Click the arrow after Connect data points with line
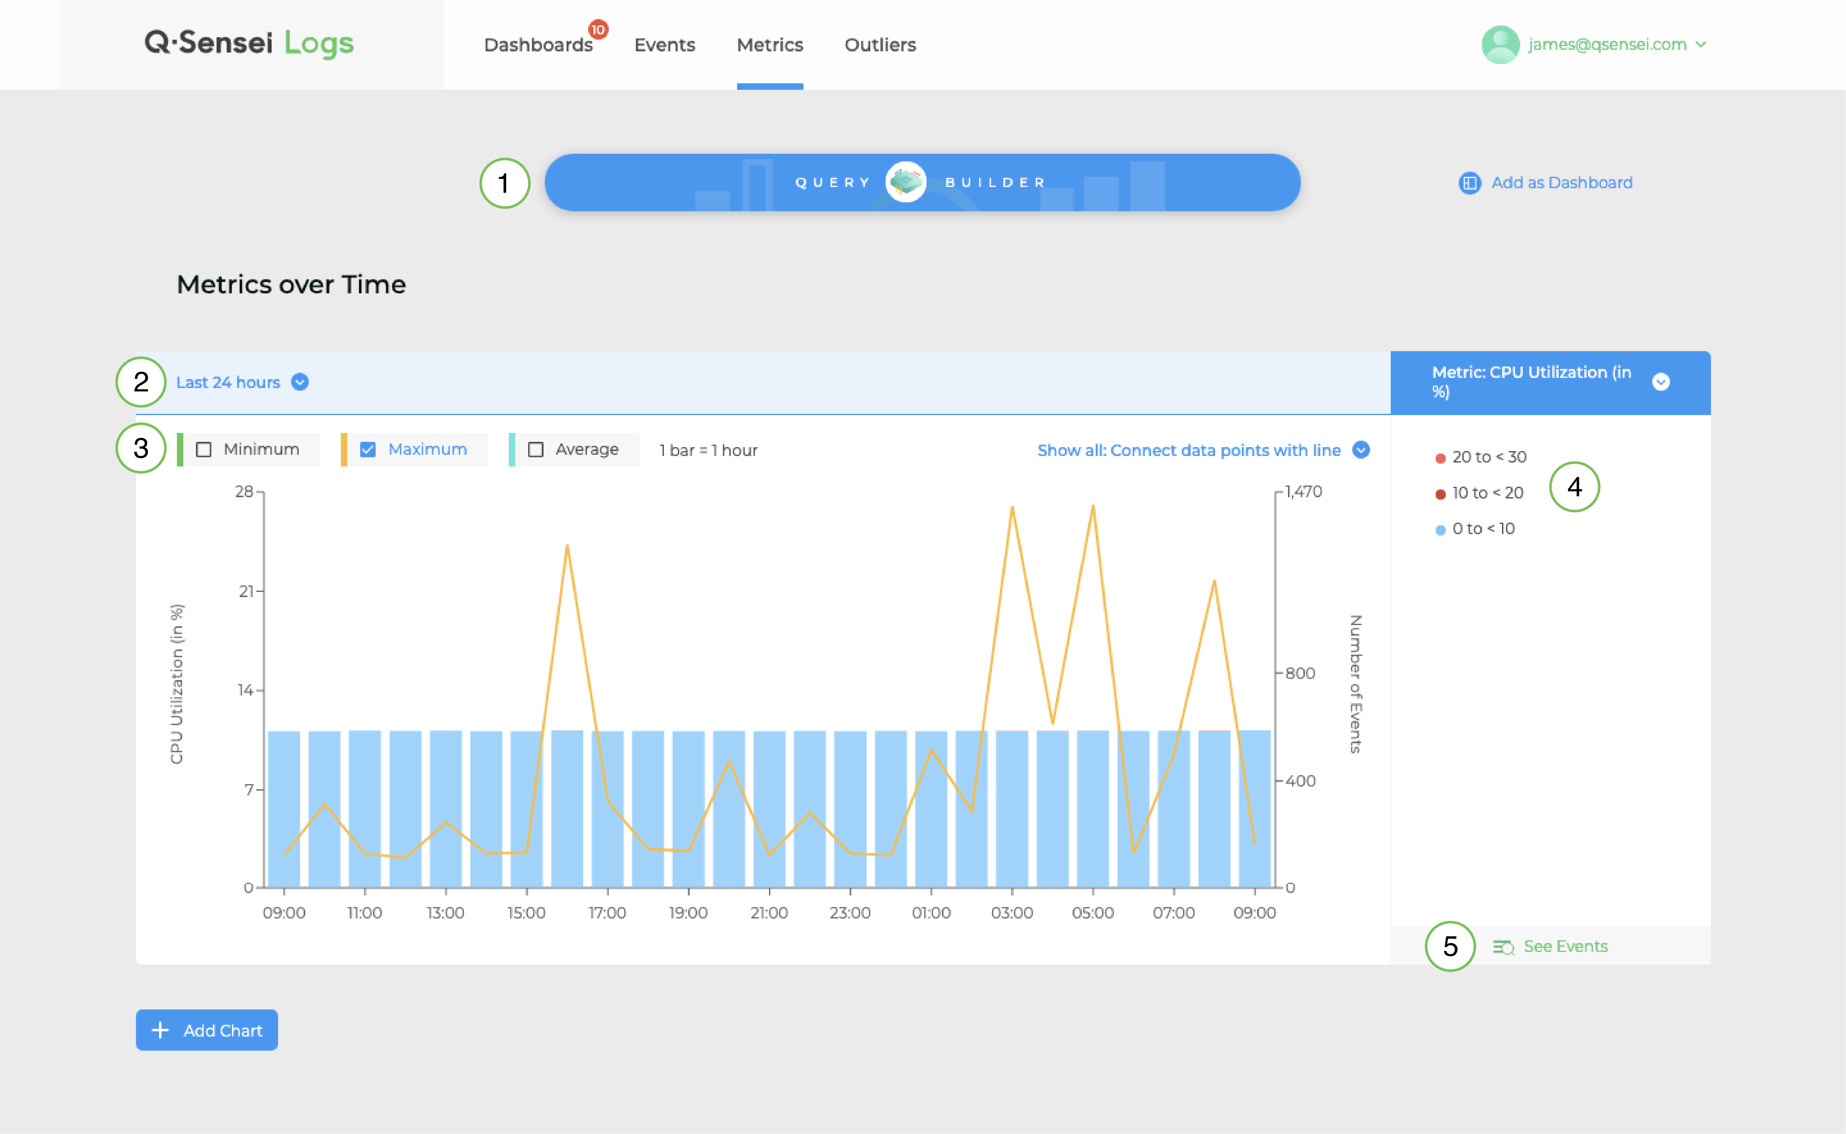Viewport: 1846px width, 1134px height. point(1361,450)
